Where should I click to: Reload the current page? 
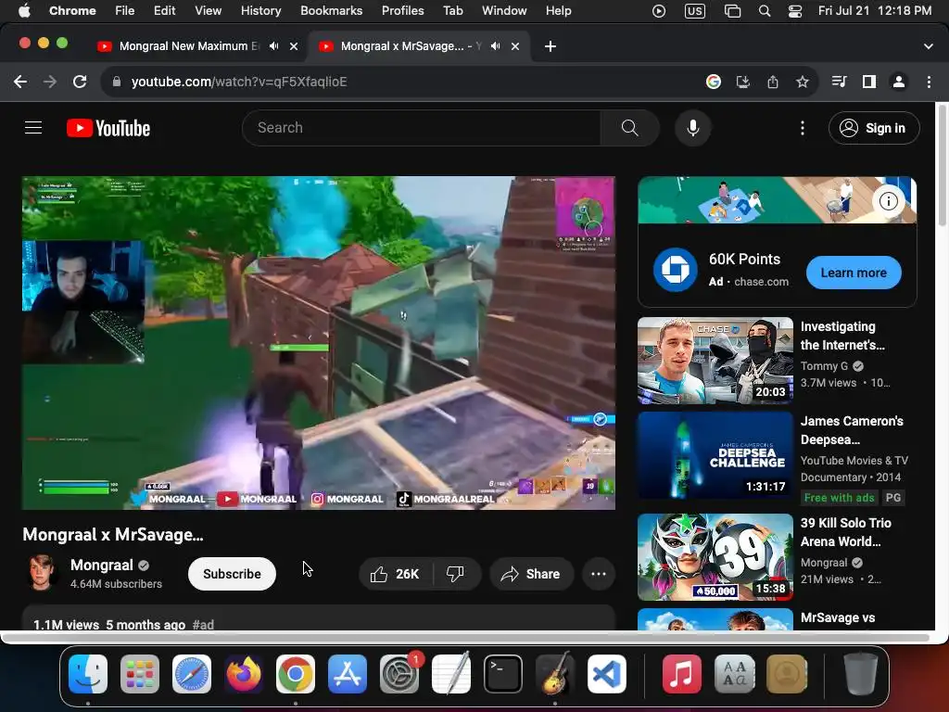(80, 82)
